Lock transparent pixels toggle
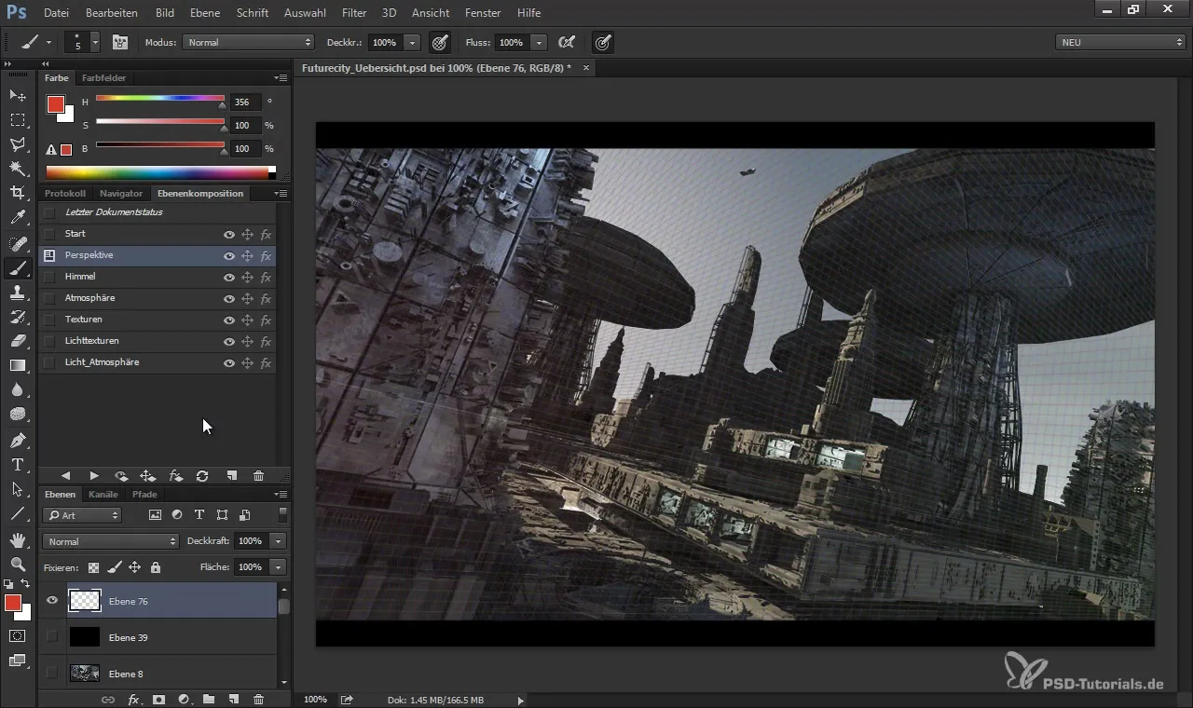The height and width of the screenshot is (708, 1193). (x=93, y=566)
